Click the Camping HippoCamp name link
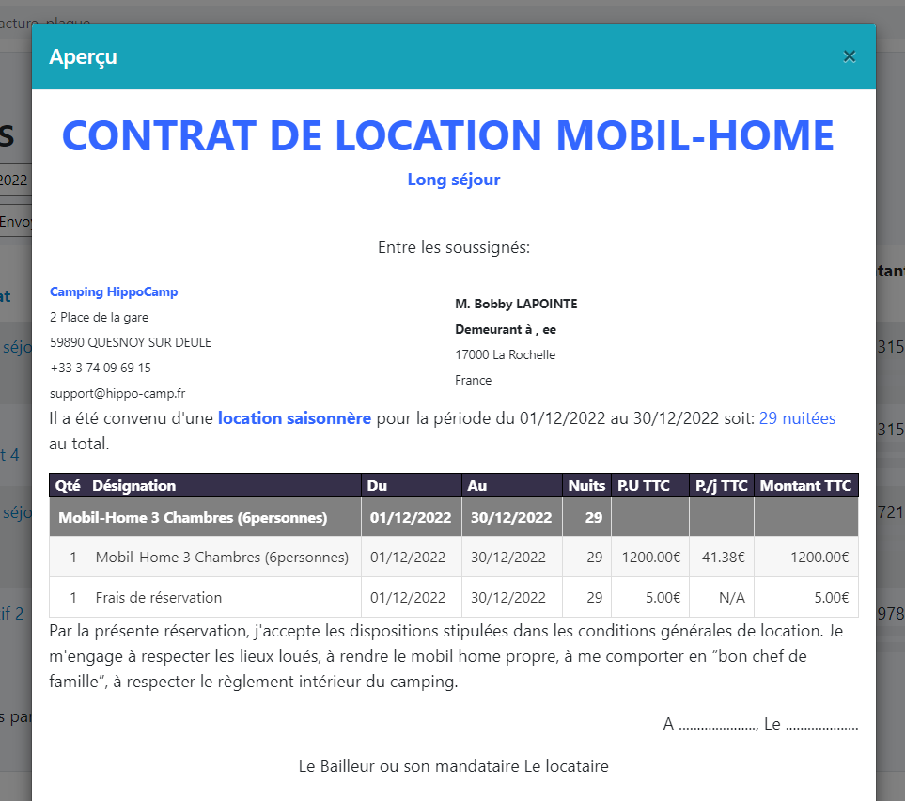The width and height of the screenshot is (905, 801). 114,292
